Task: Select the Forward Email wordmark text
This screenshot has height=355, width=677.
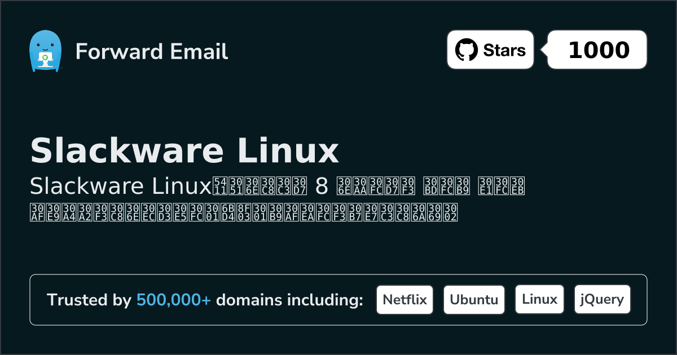Action: click(x=151, y=52)
